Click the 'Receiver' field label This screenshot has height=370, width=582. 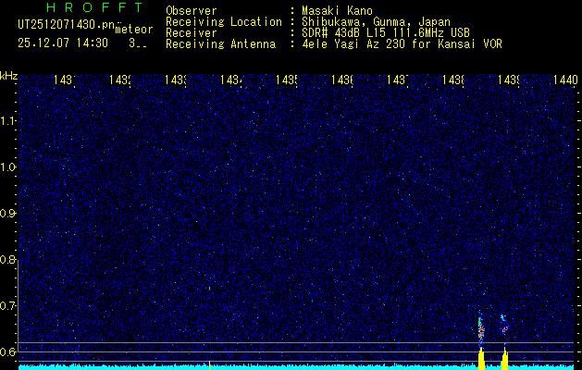pos(192,33)
